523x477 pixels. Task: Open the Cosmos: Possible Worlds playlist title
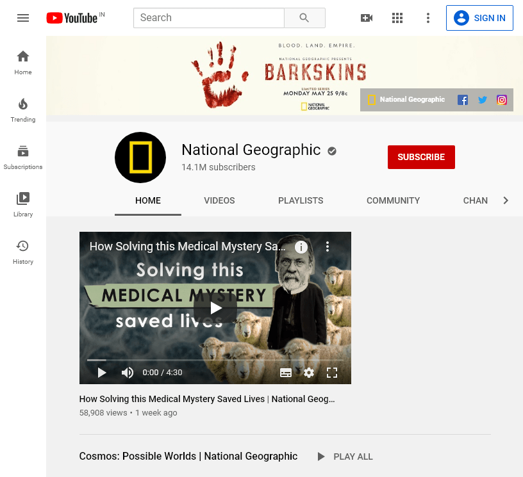point(188,456)
